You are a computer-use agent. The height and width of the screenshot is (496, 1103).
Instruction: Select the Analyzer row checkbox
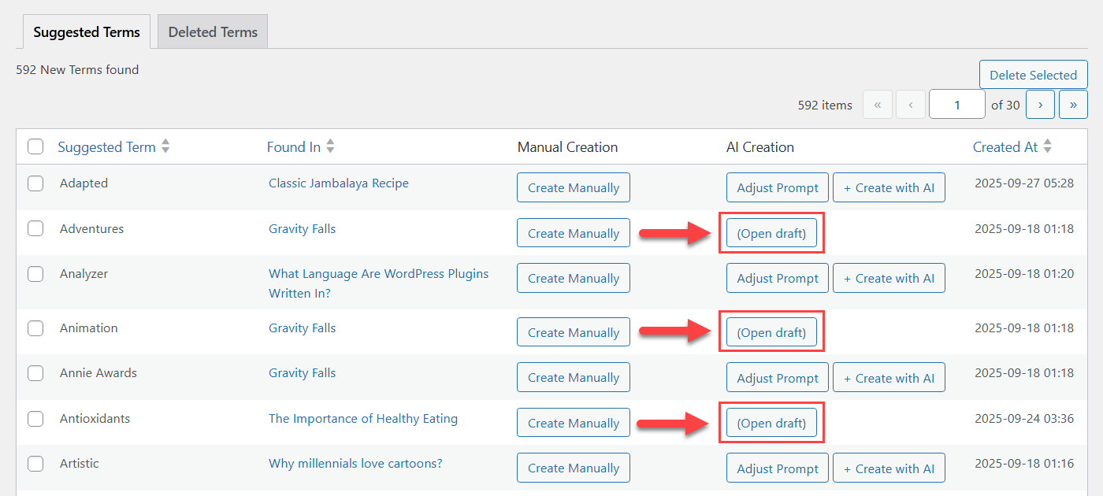coord(35,274)
